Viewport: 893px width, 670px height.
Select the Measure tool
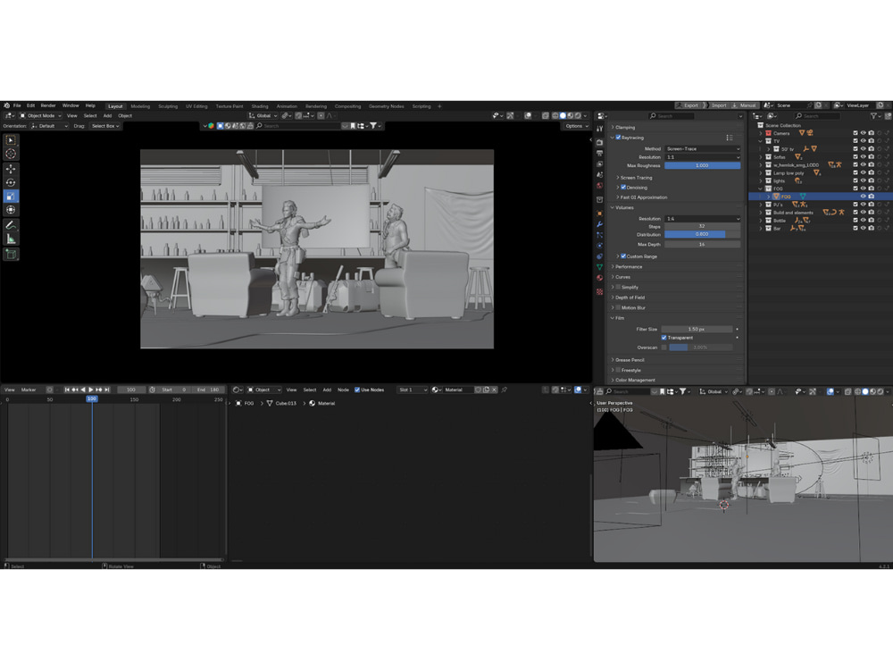point(11,239)
